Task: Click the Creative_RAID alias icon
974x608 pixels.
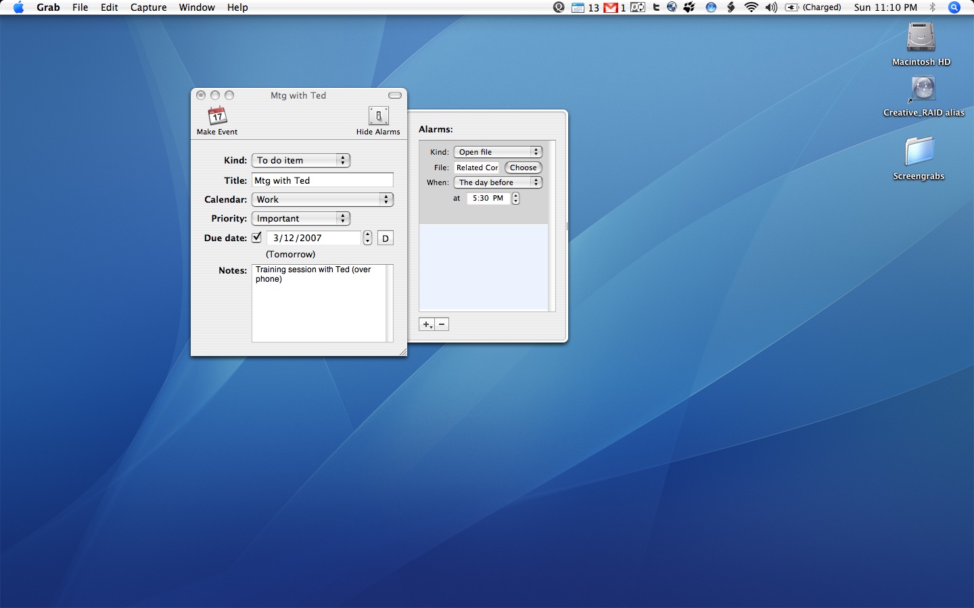Action: pos(923,90)
